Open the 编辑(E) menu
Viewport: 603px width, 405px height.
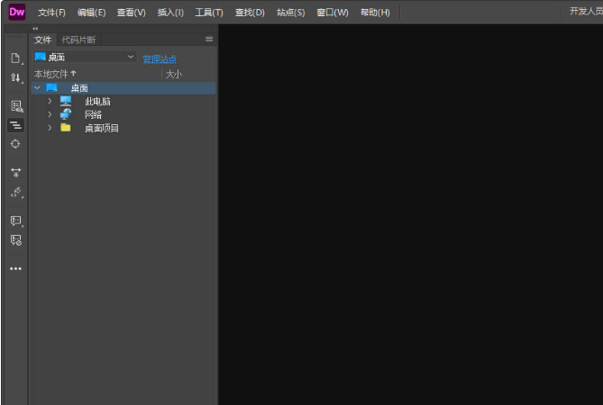click(92, 13)
